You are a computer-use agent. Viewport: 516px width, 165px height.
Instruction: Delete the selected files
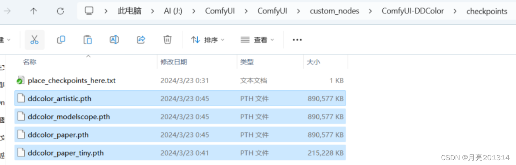(x=167, y=40)
